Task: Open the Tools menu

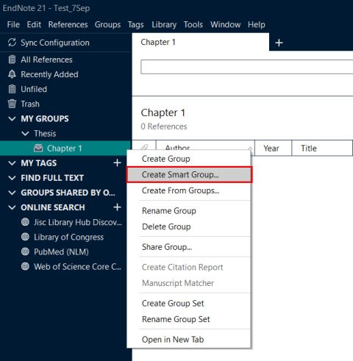Action: coord(193,24)
